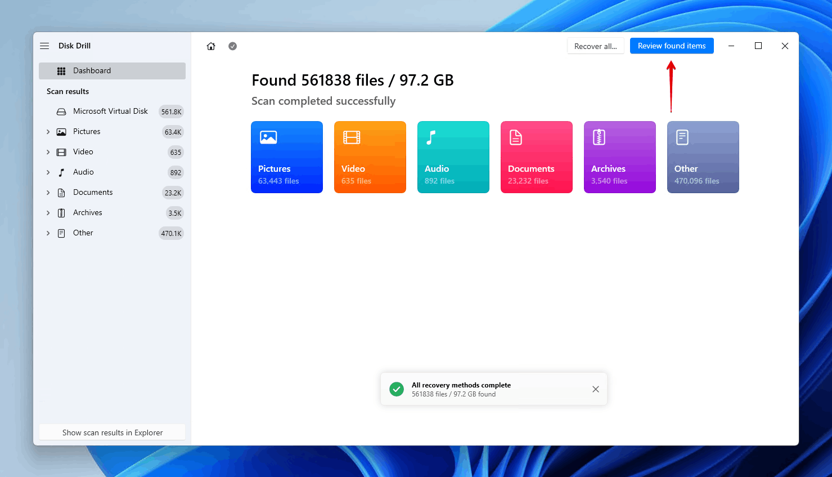Click the Disk Drill title text
Screen dimensions: 832x477
[74, 46]
